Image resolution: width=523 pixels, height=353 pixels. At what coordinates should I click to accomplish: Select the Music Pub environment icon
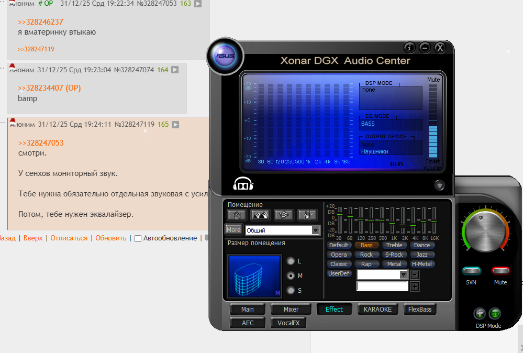pyautogui.click(x=307, y=215)
